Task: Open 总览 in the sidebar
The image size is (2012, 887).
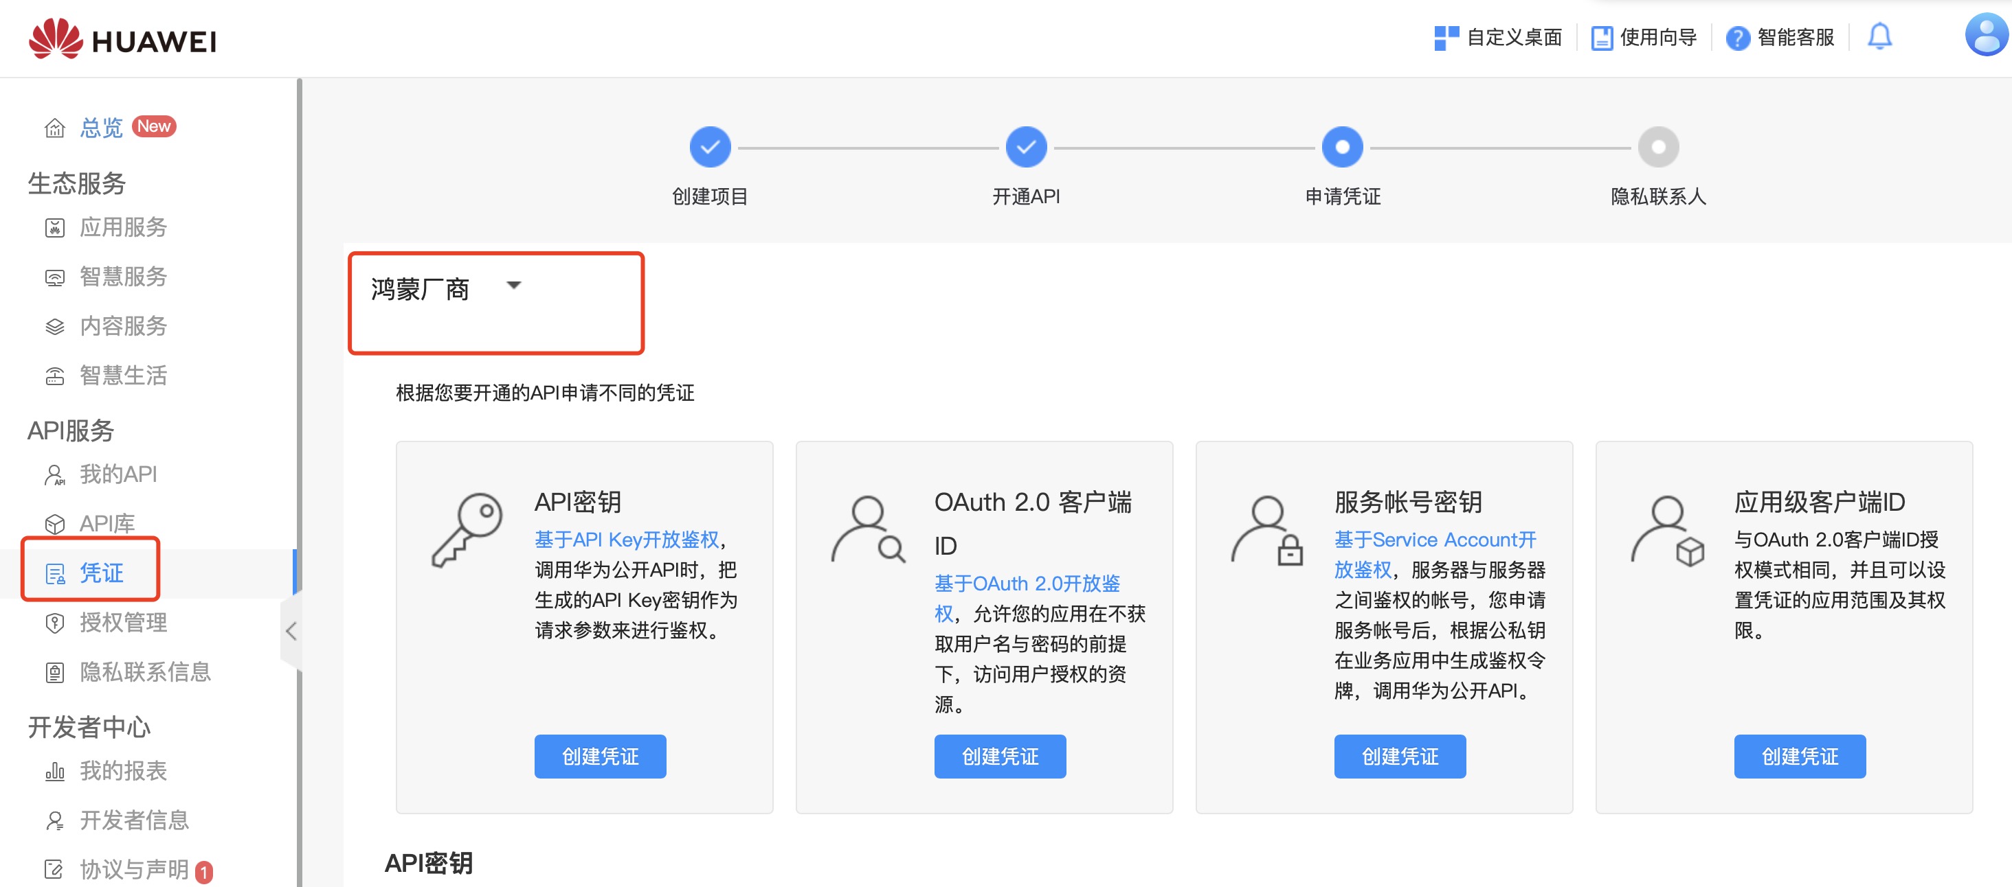Action: pos(102,127)
